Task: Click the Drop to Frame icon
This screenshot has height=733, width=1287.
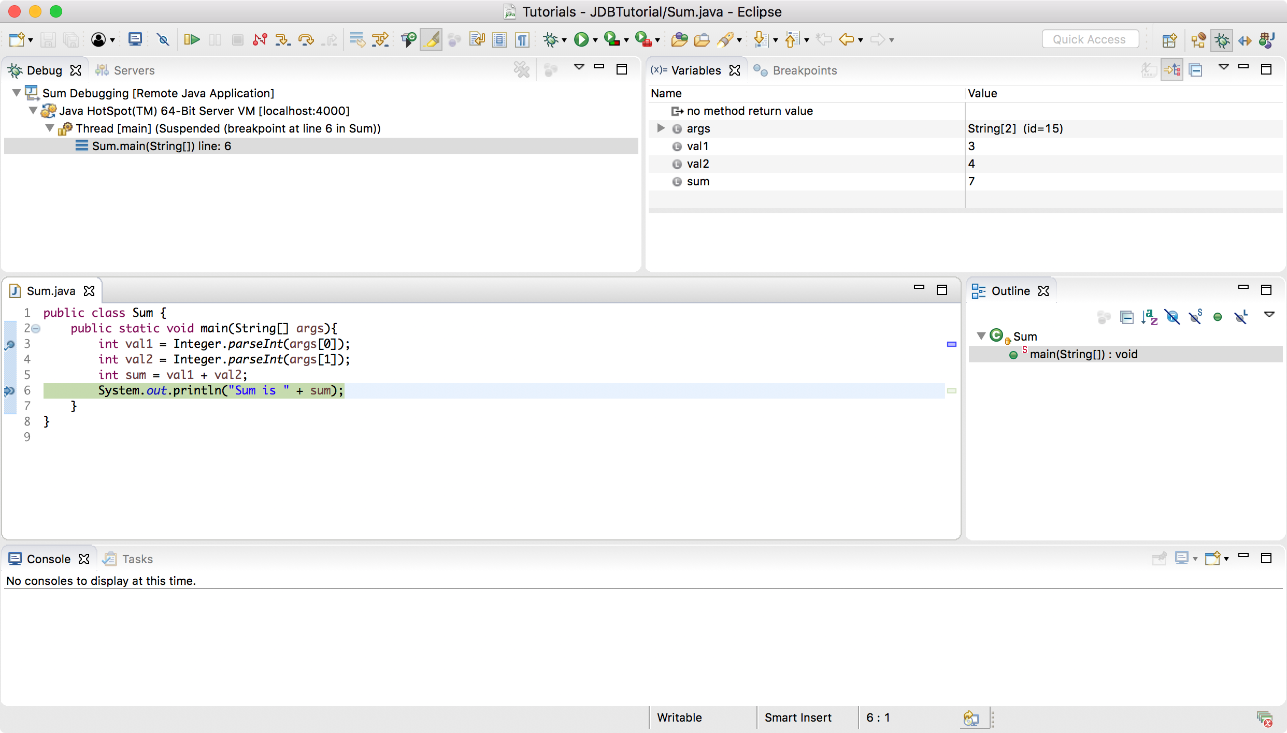Action: point(357,39)
